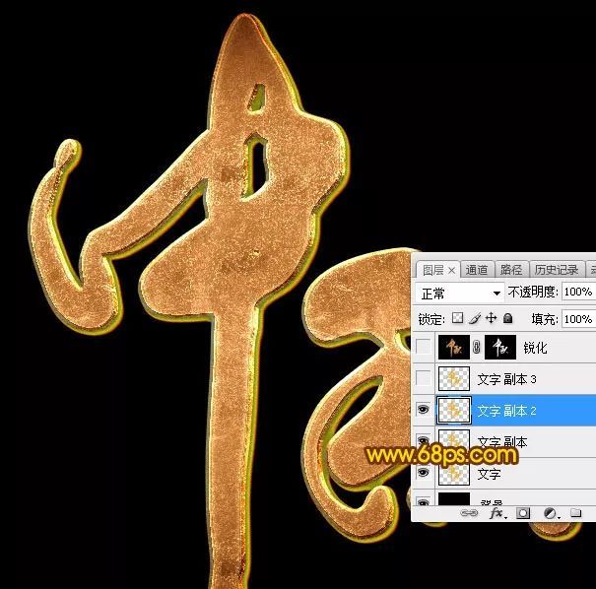Switch to the 路径 tab
This screenshot has width=596, height=589.
[510, 270]
